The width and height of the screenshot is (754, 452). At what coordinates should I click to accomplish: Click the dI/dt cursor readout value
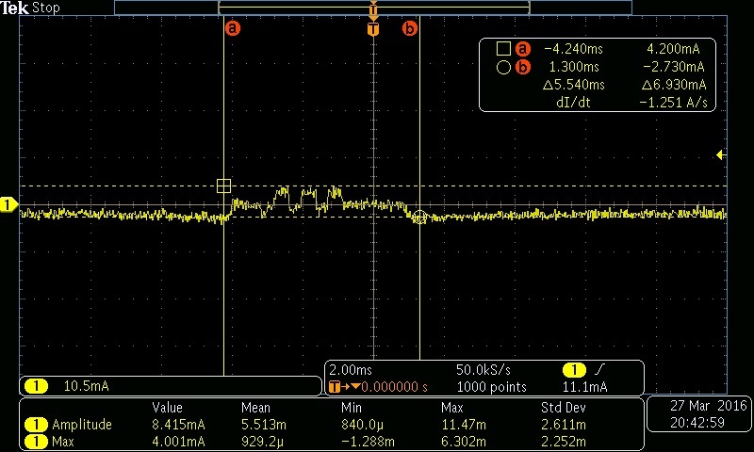(673, 103)
